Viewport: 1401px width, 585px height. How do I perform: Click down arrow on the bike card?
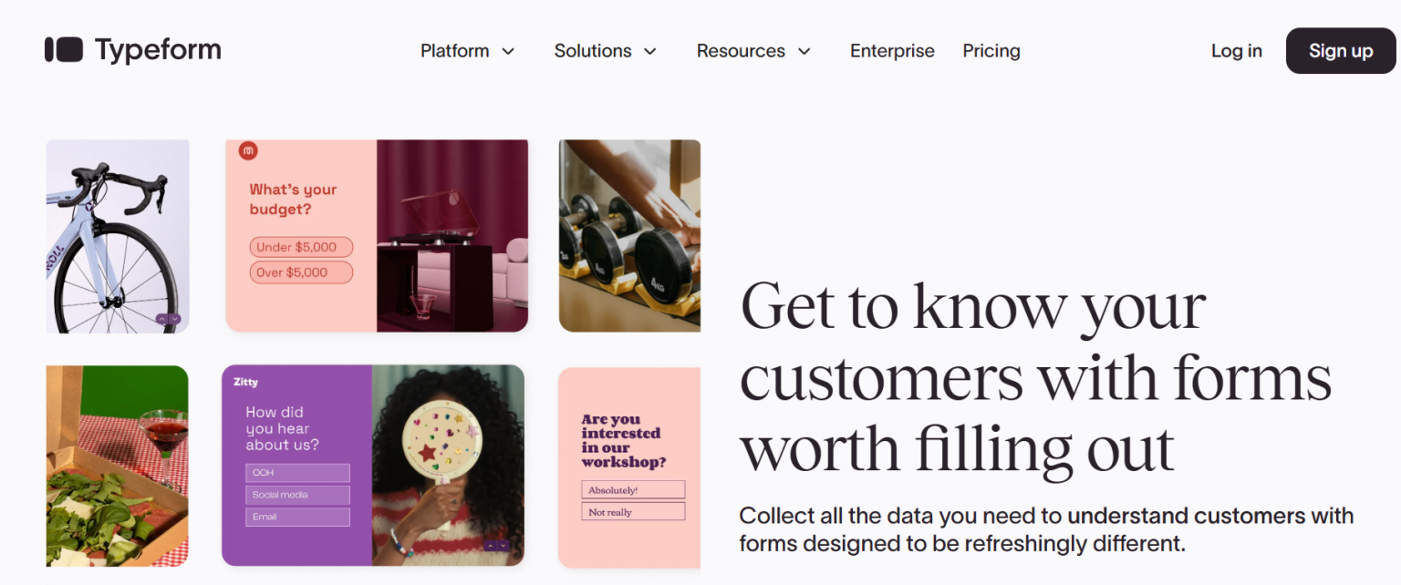pyautogui.click(x=174, y=319)
